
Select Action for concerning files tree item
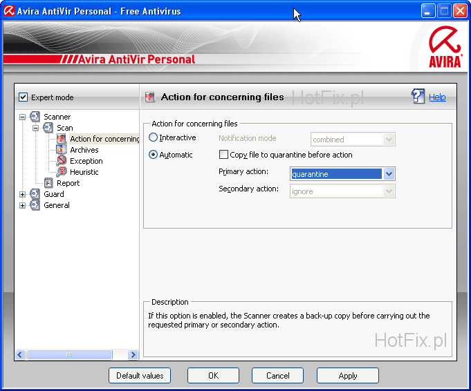coord(104,139)
